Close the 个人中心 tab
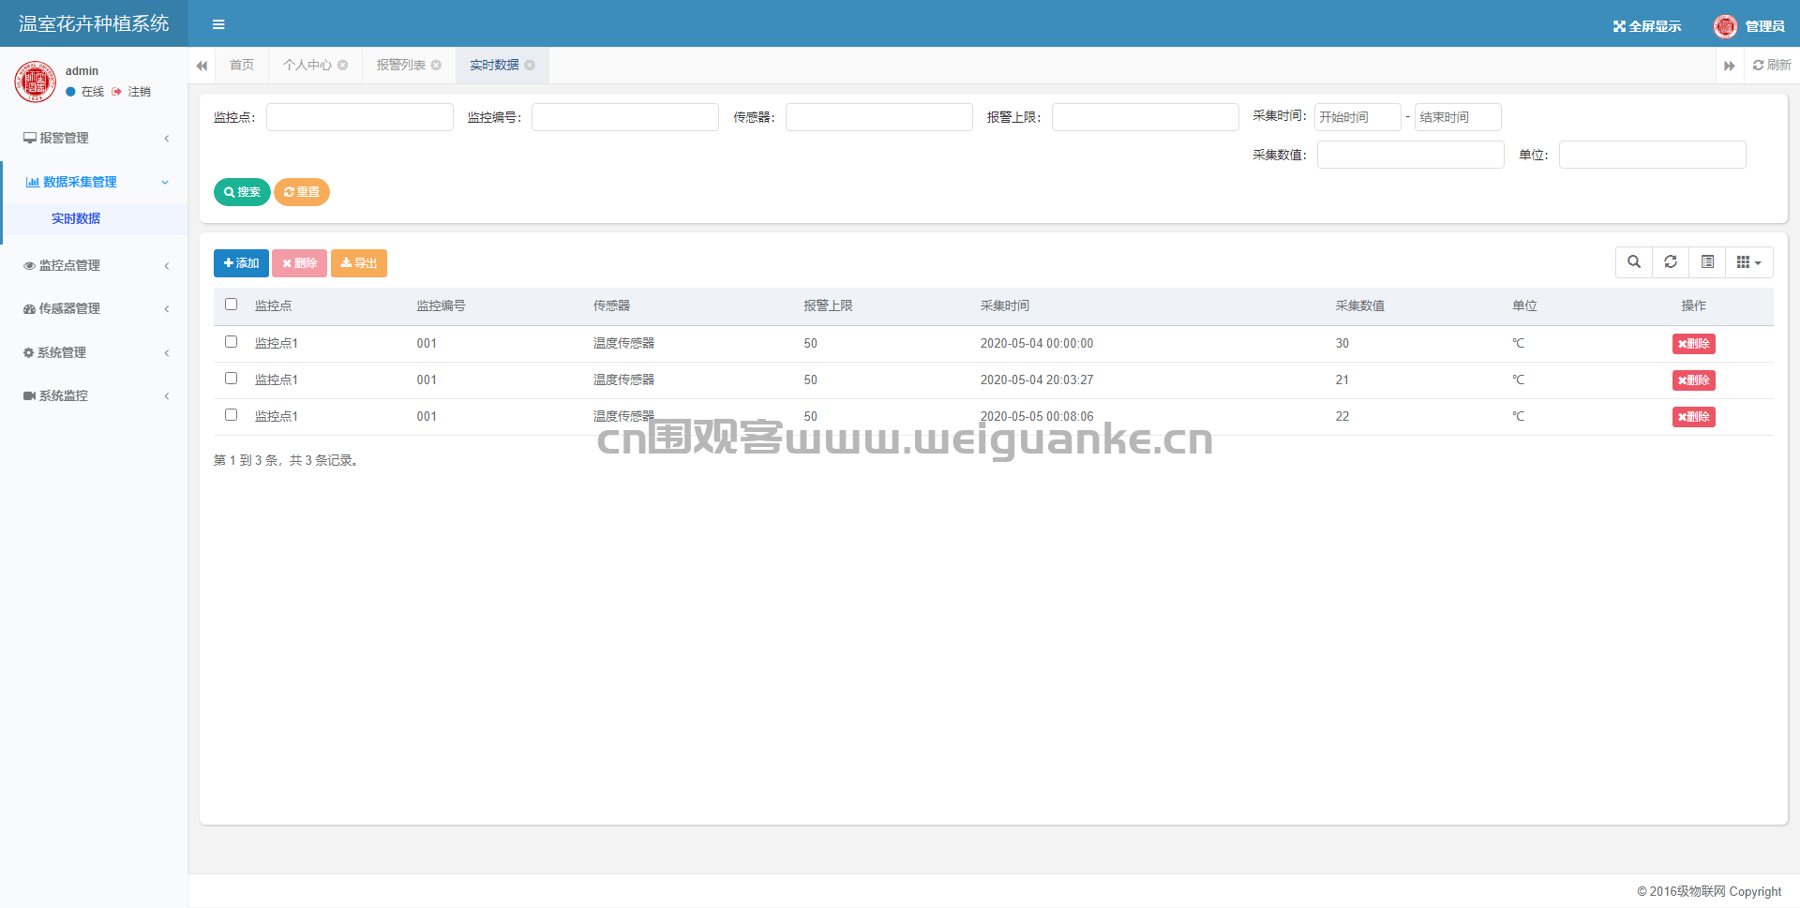The image size is (1800, 908). coord(343,65)
